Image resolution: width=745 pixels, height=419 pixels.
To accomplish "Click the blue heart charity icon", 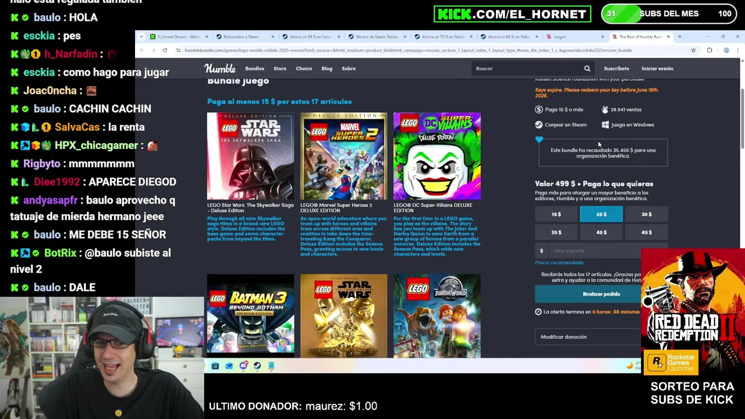I will click(539, 140).
